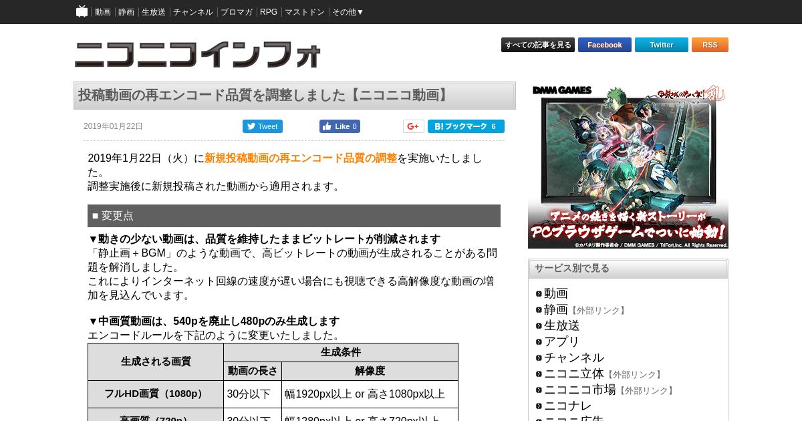
Task: Click the ■ 変更点 section heading
Action: pyautogui.click(x=294, y=216)
